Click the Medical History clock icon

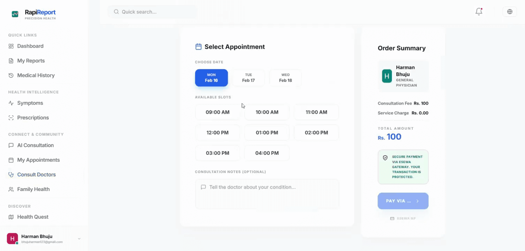pyautogui.click(x=11, y=75)
